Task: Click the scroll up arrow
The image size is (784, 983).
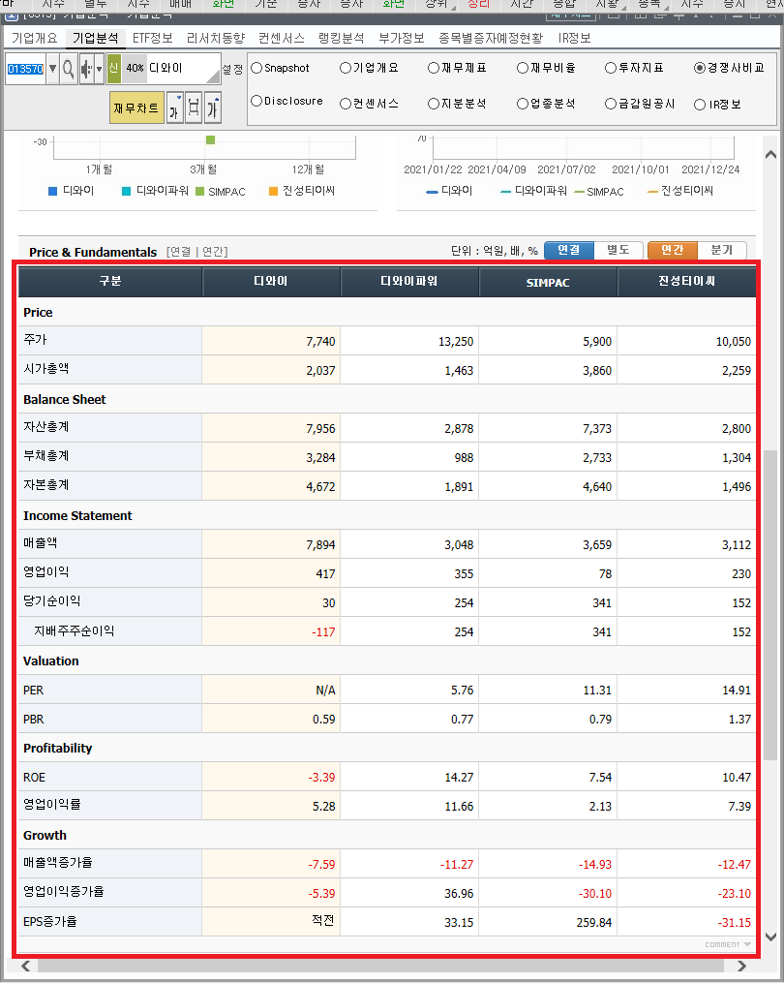Action: pos(770,154)
